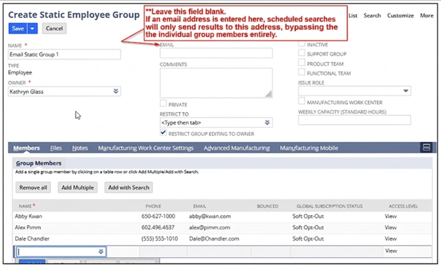Switch to the Files tab

click(56, 148)
